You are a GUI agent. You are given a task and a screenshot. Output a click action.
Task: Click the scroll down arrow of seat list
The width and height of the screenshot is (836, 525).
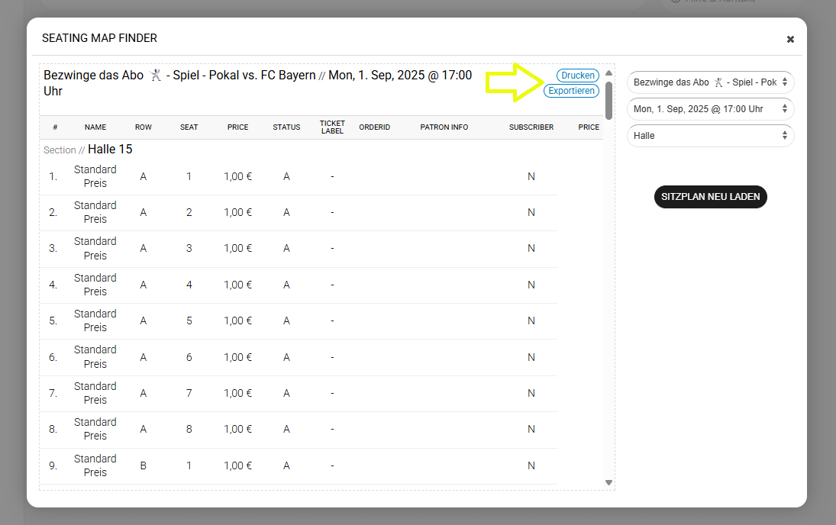tap(608, 482)
